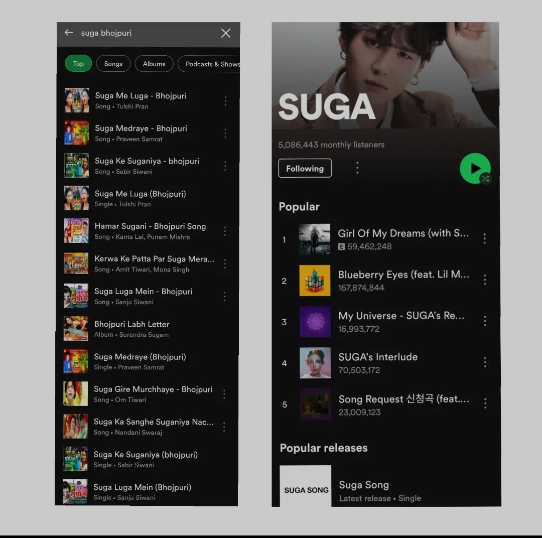This screenshot has width=542, height=538.
Task: Open Suga Ke Suganiya (bhojpuri) single
Action: click(x=146, y=459)
